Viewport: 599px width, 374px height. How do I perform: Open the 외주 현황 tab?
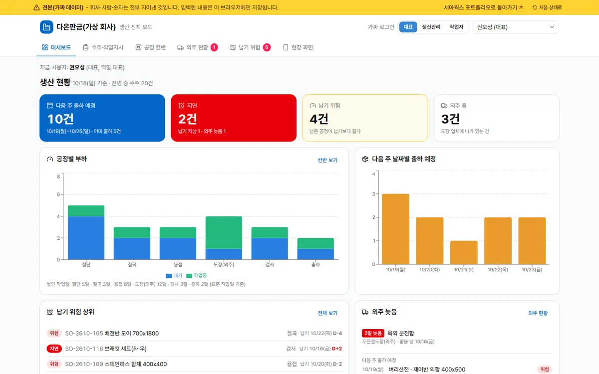tap(198, 47)
